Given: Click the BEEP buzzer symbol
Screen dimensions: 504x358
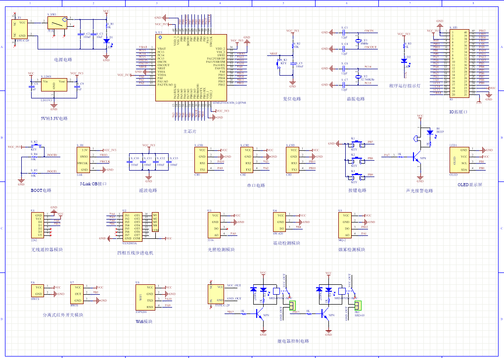Looking at the screenshot, I should click(429, 133).
